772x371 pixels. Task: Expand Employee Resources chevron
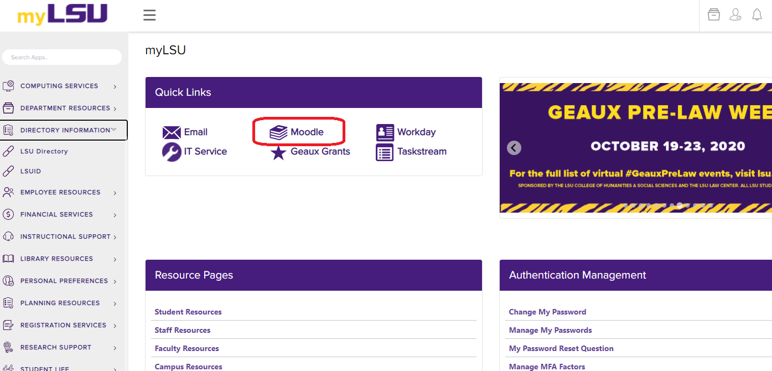(x=115, y=193)
